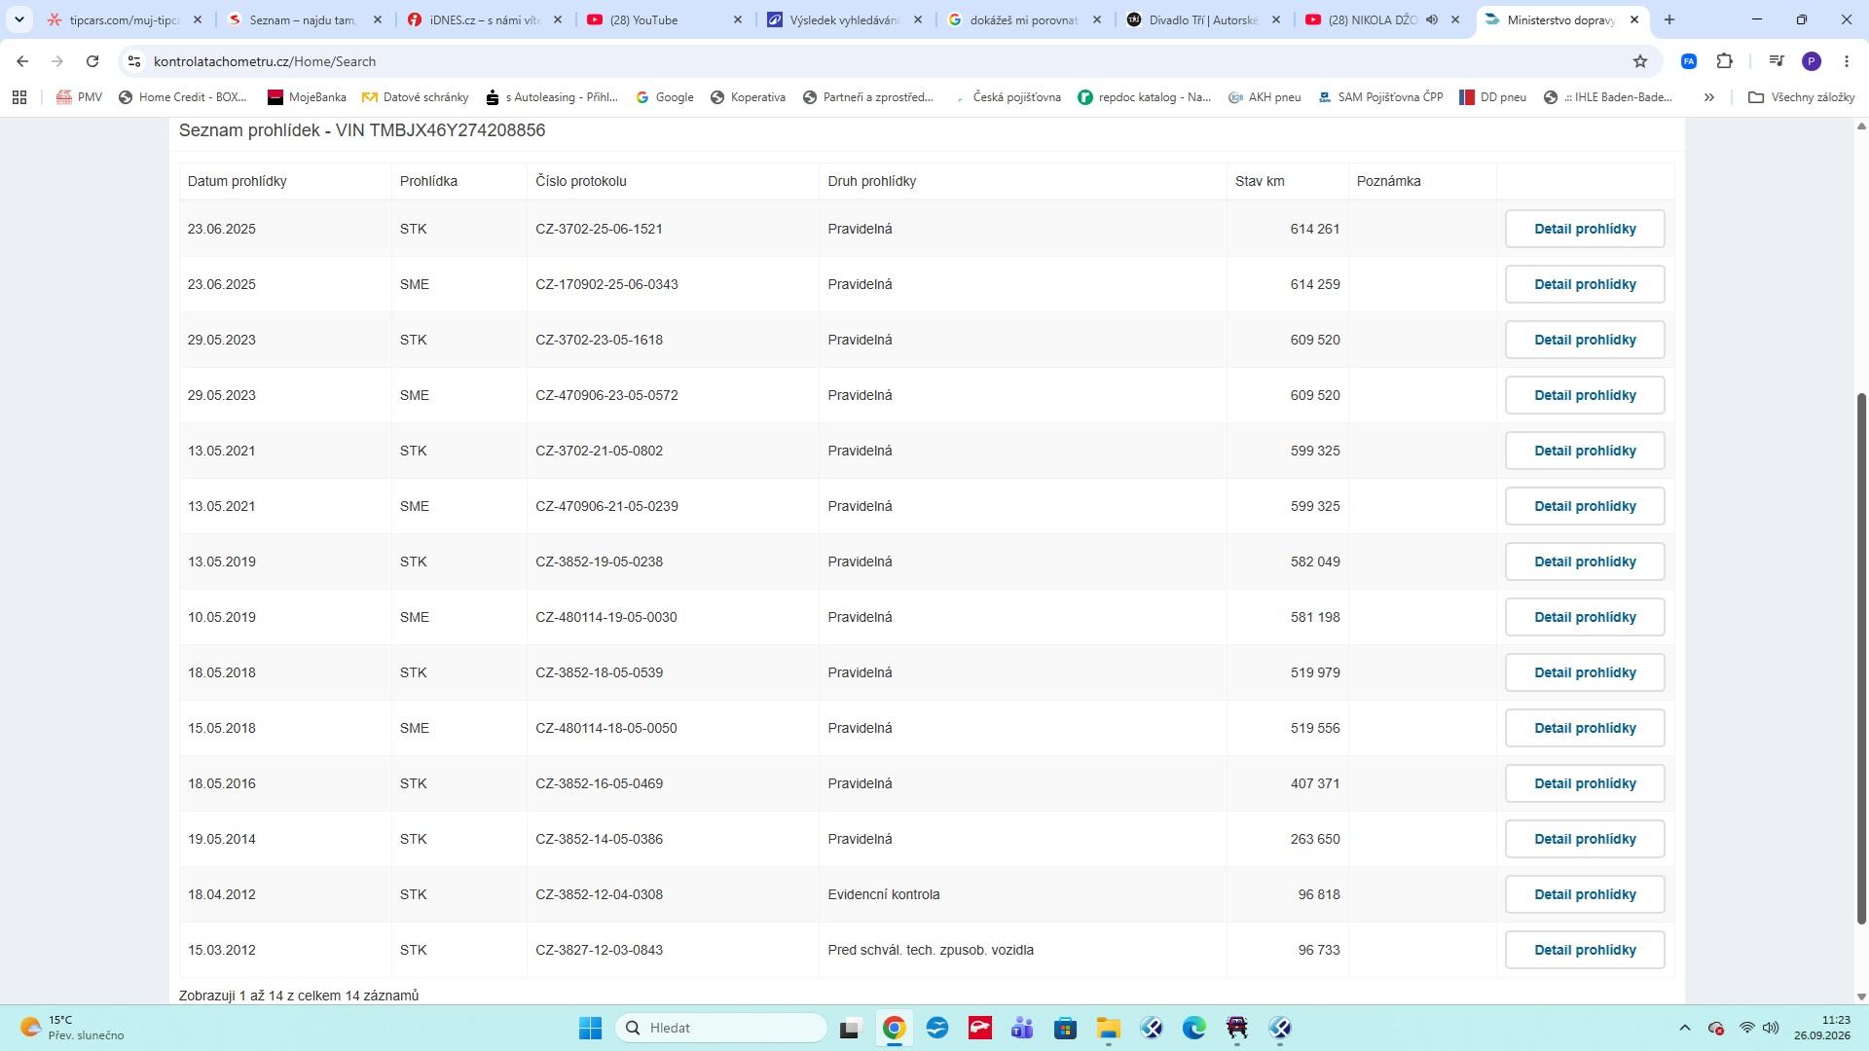Viewport: 1869px width, 1051px height.
Task: Open the Chrome extensions puzzle icon
Action: pos(1725,61)
